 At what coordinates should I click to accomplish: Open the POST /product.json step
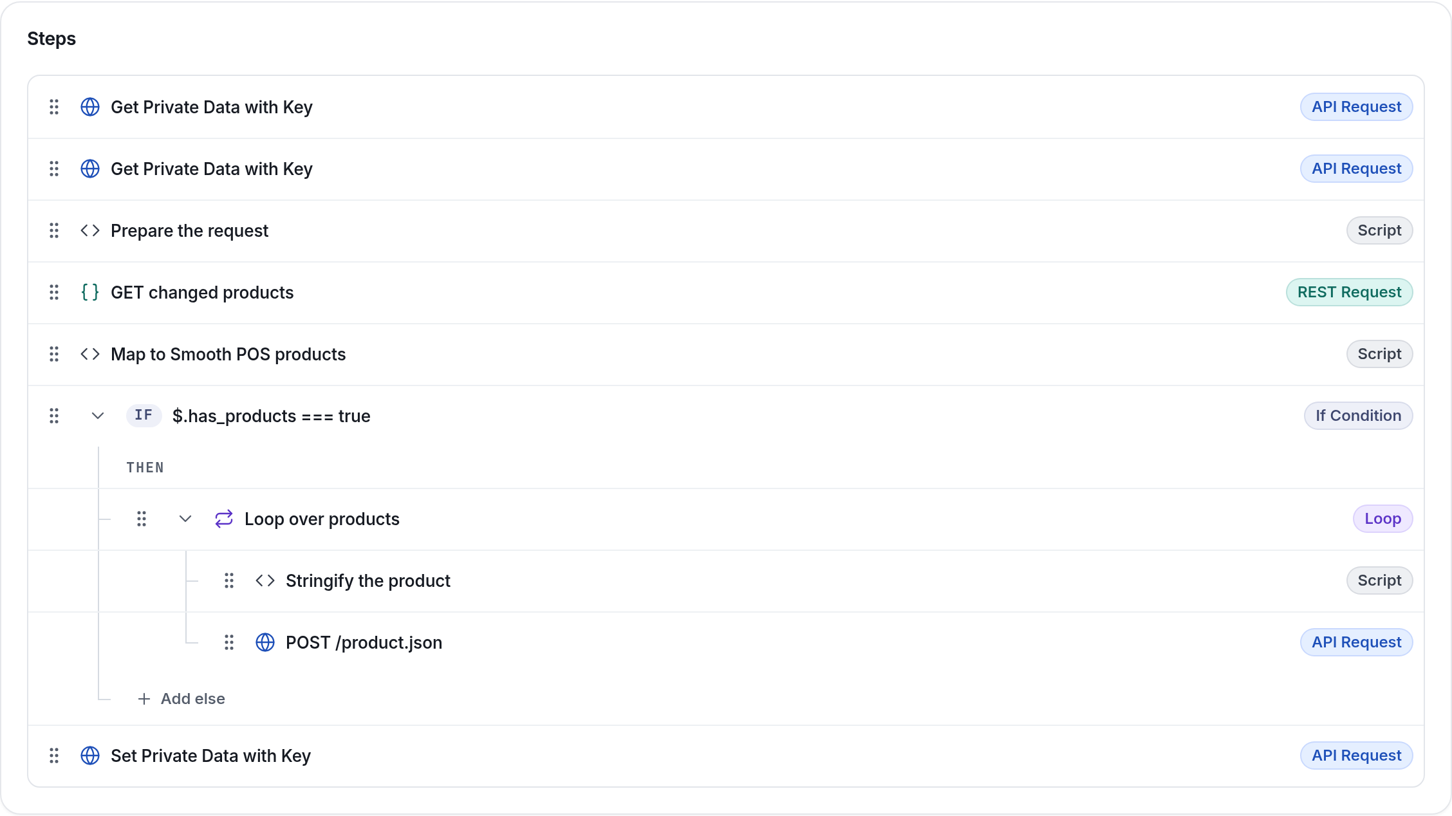726,642
